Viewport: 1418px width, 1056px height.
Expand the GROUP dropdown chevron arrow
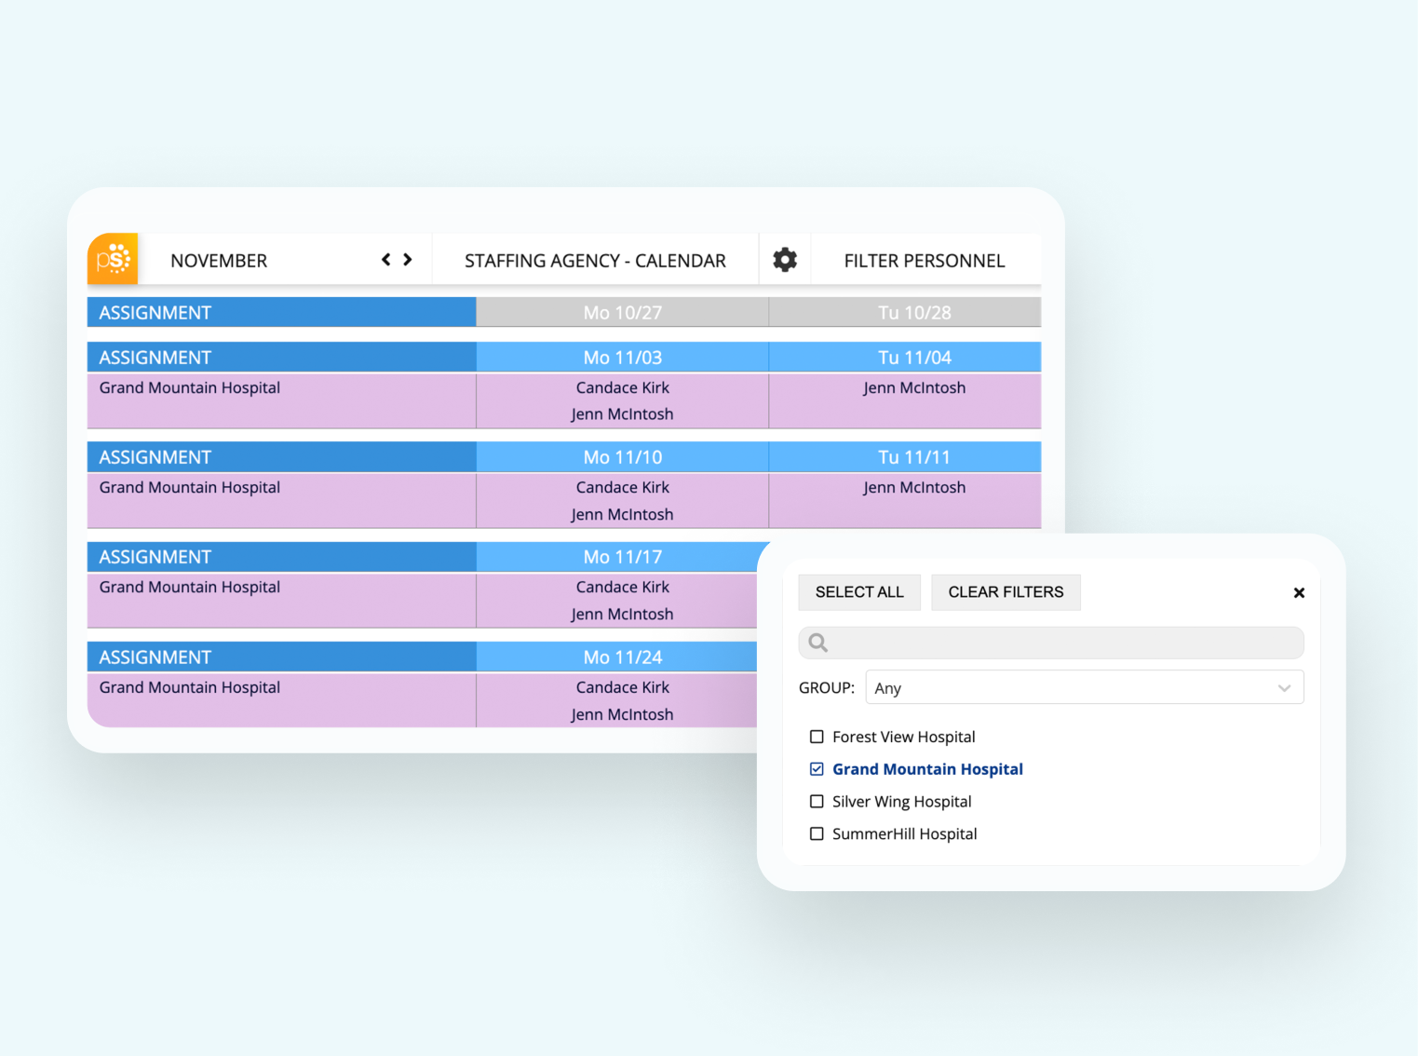1284,688
